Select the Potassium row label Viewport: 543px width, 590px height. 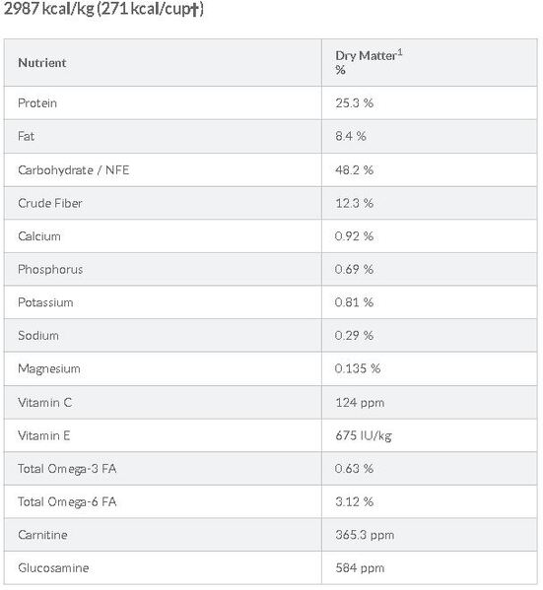tap(45, 302)
